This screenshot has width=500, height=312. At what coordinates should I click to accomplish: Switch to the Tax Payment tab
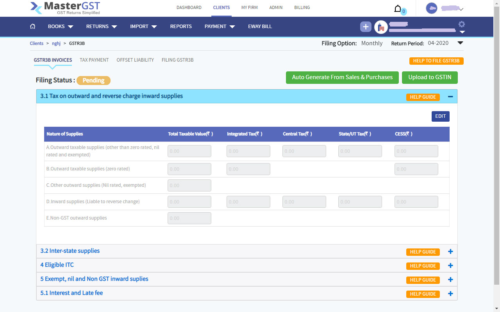94,60
